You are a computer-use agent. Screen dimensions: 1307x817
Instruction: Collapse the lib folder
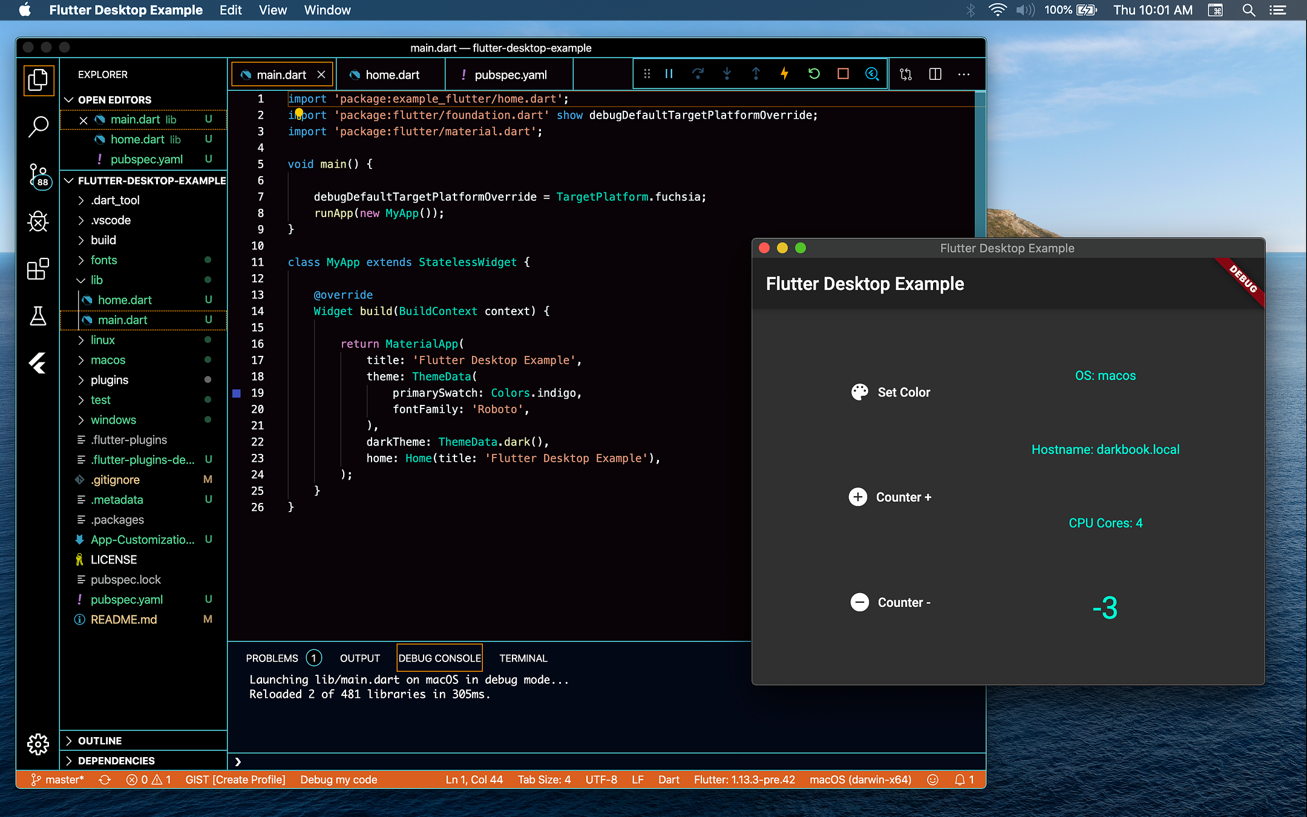tap(81, 280)
